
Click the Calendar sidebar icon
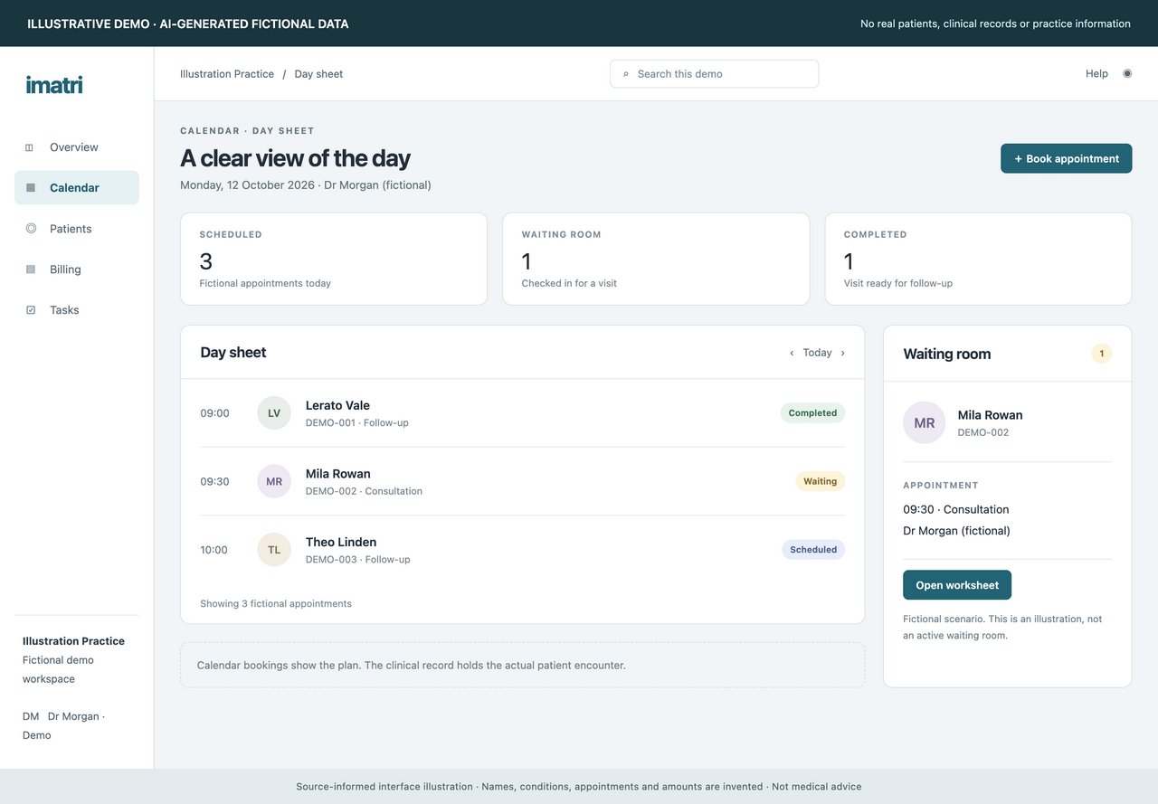30,188
